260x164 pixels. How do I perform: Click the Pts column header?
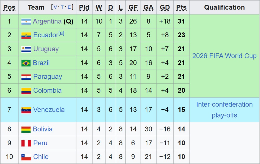pos(181,8)
